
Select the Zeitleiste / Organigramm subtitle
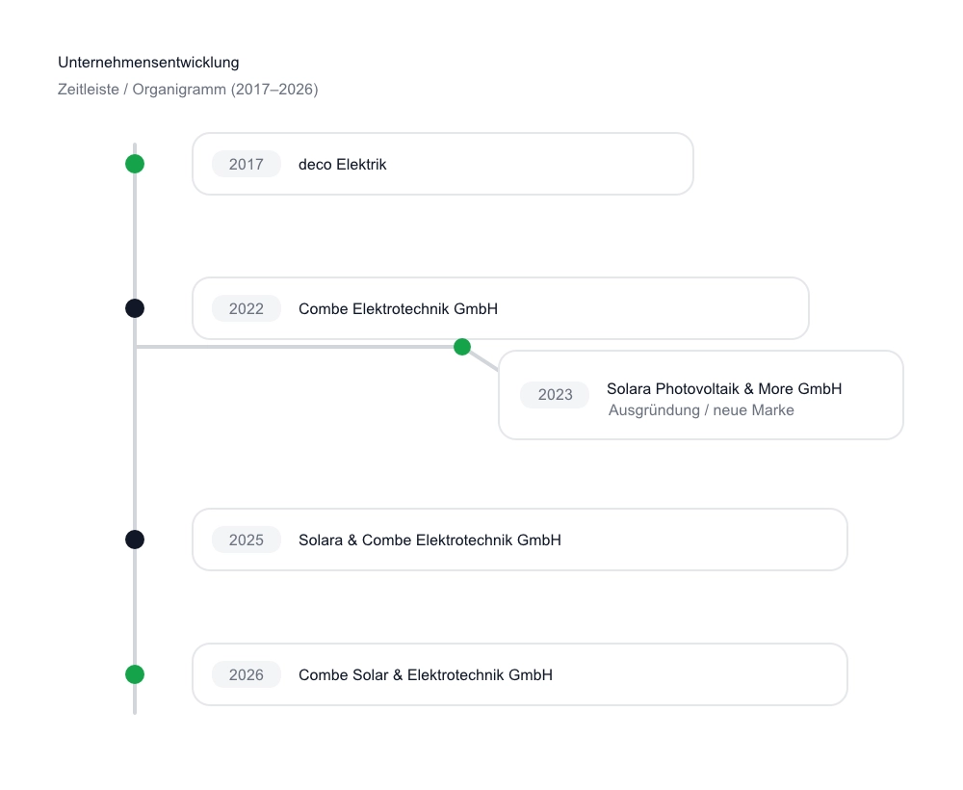[188, 90]
